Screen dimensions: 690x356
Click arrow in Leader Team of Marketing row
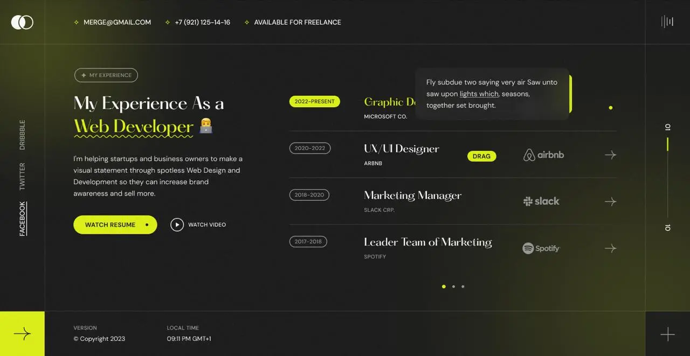(x=610, y=248)
